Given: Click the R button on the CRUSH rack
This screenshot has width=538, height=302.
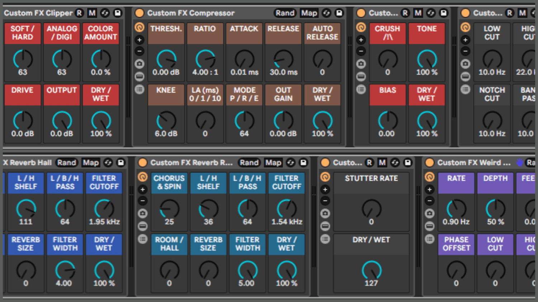Looking at the screenshot, I should point(405,13).
